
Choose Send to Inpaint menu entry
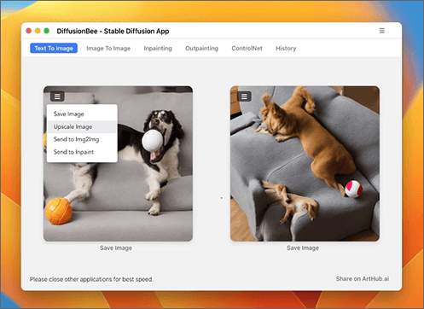pyautogui.click(x=82, y=152)
